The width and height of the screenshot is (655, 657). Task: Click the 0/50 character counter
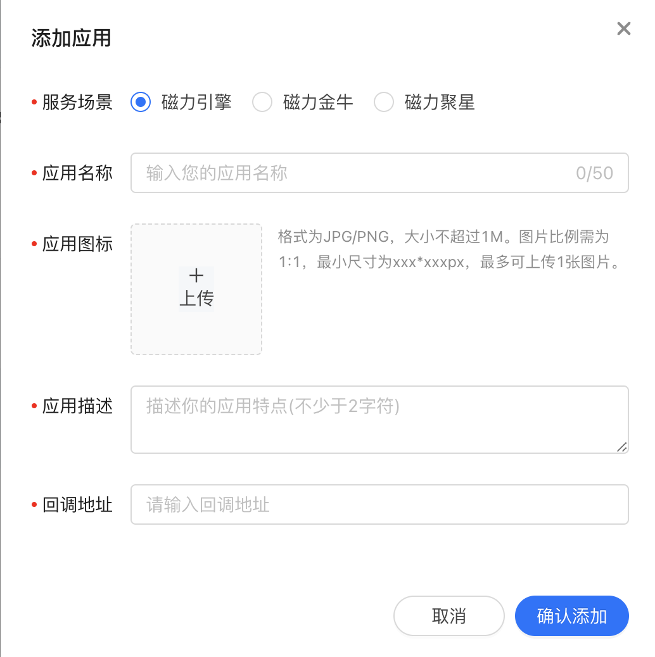(594, 173)
